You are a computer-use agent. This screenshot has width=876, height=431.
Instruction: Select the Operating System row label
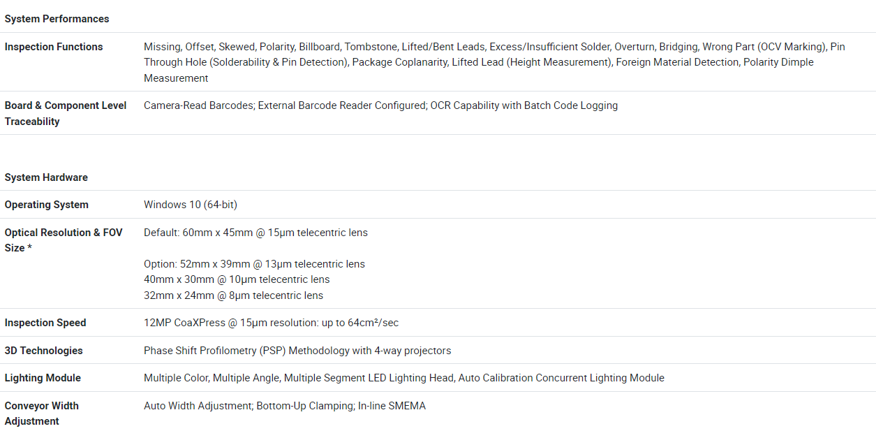tap(47, 205)
